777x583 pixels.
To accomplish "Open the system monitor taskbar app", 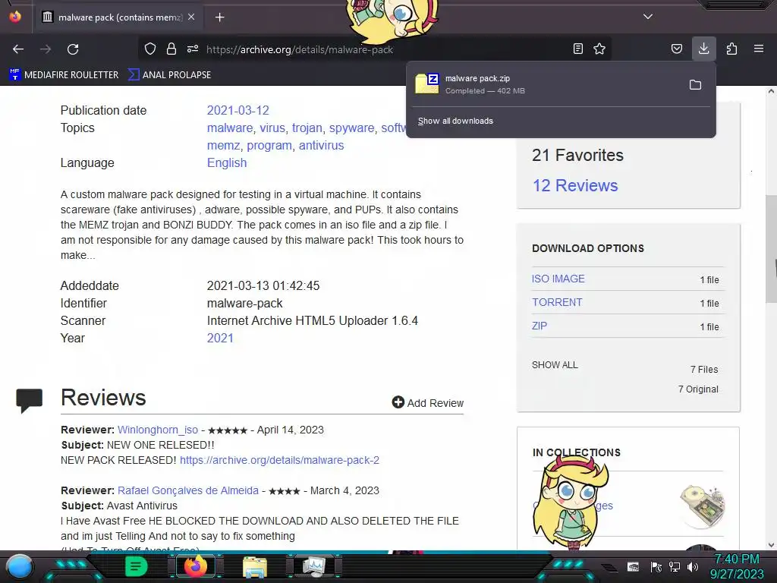I will [x=314, y=566].
